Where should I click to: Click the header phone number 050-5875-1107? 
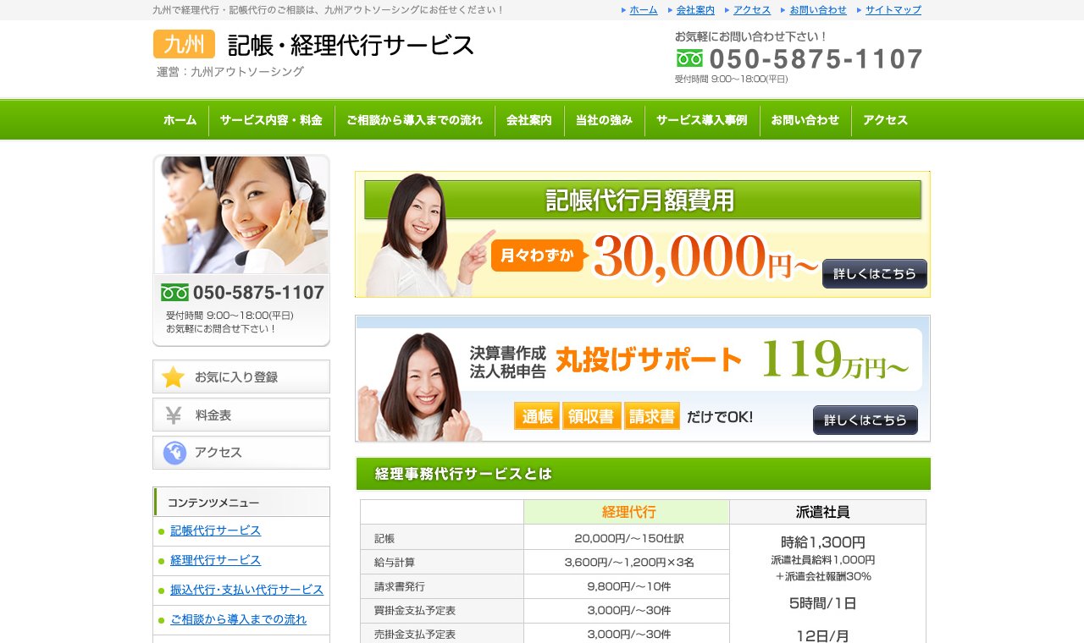816,58
